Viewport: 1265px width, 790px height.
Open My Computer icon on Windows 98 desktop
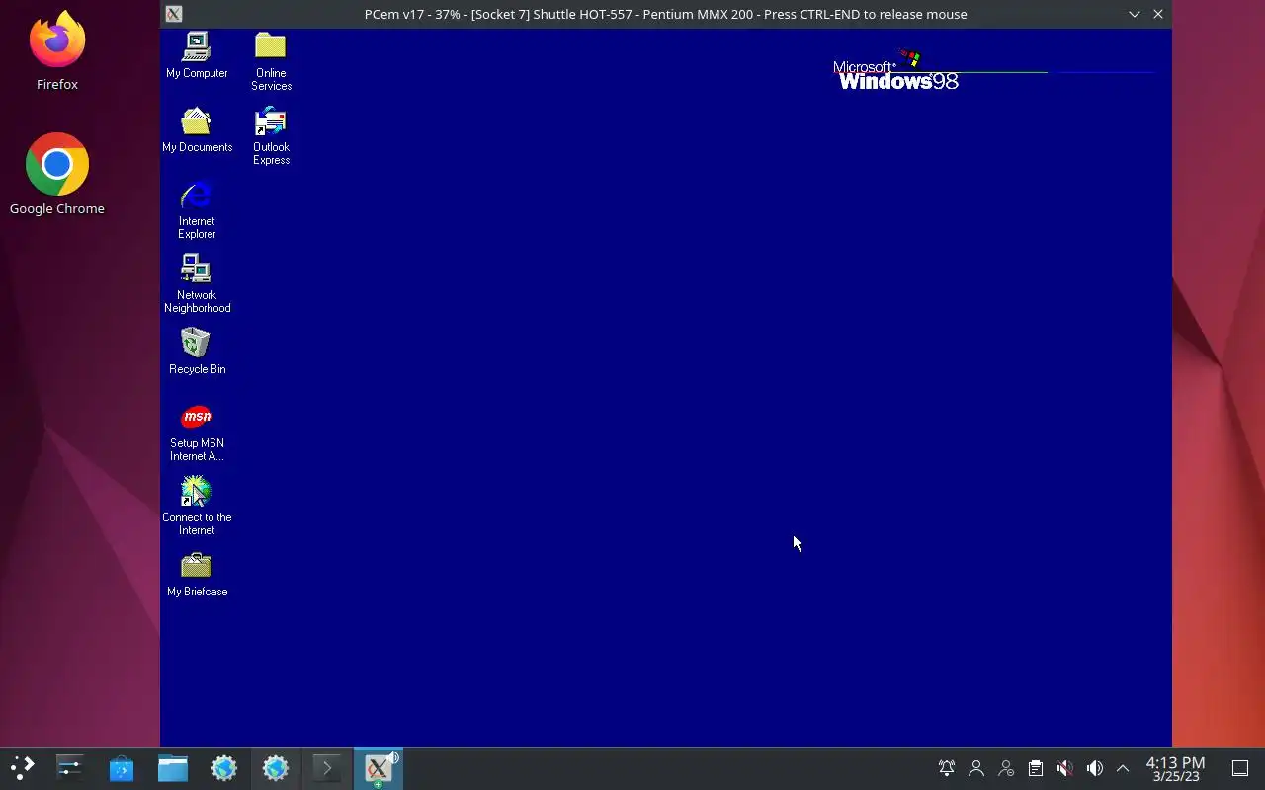[x=197, y=55]
